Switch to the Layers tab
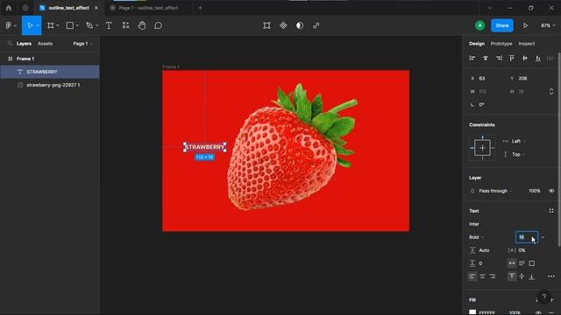Screen dimensions: 561x315 24,44
